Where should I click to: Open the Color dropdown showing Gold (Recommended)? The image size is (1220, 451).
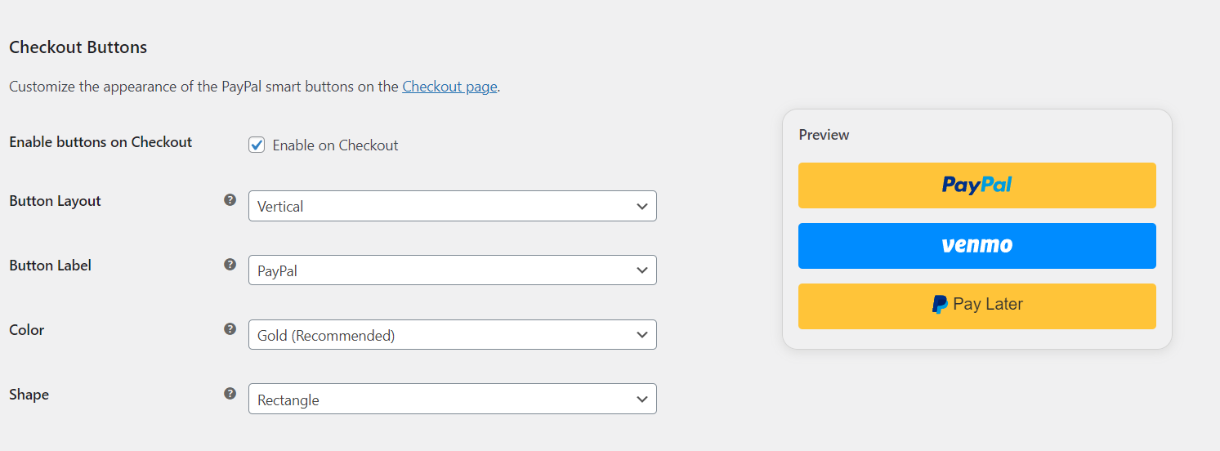pos(452,335)
